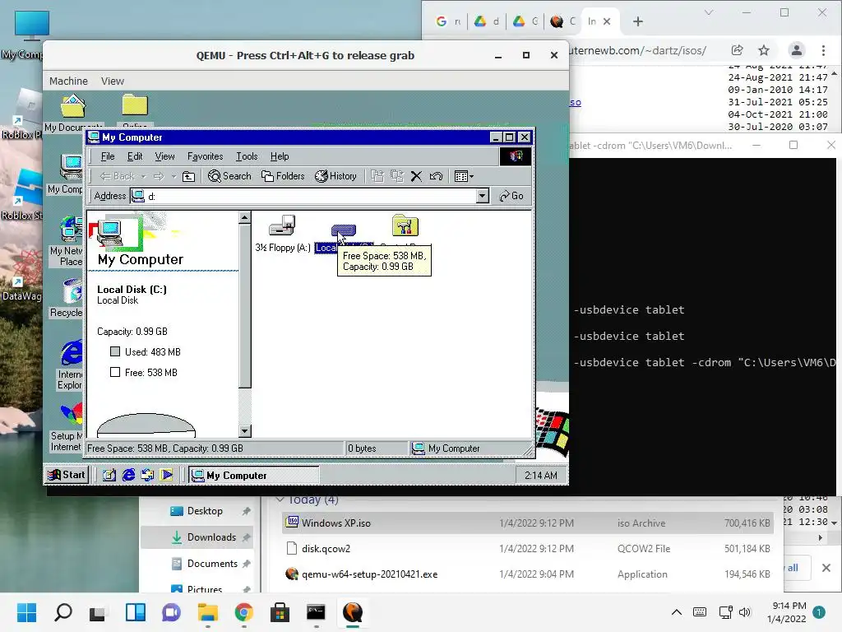Click Outlook Express quick launch icon
The height and width of the screenshot is (632, 842).
(x=147, y=475)
